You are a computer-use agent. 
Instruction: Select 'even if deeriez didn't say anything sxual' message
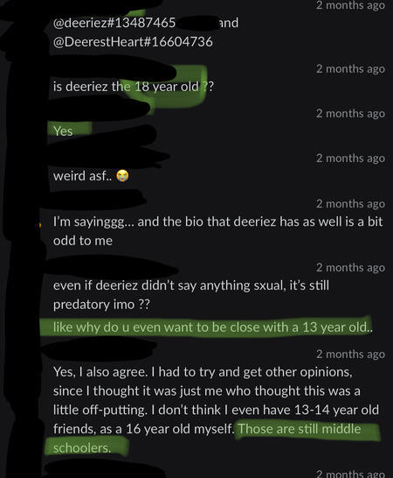point(191,295)
